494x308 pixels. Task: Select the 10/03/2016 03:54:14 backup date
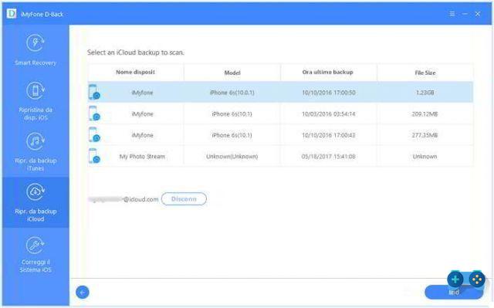point(329,114)
